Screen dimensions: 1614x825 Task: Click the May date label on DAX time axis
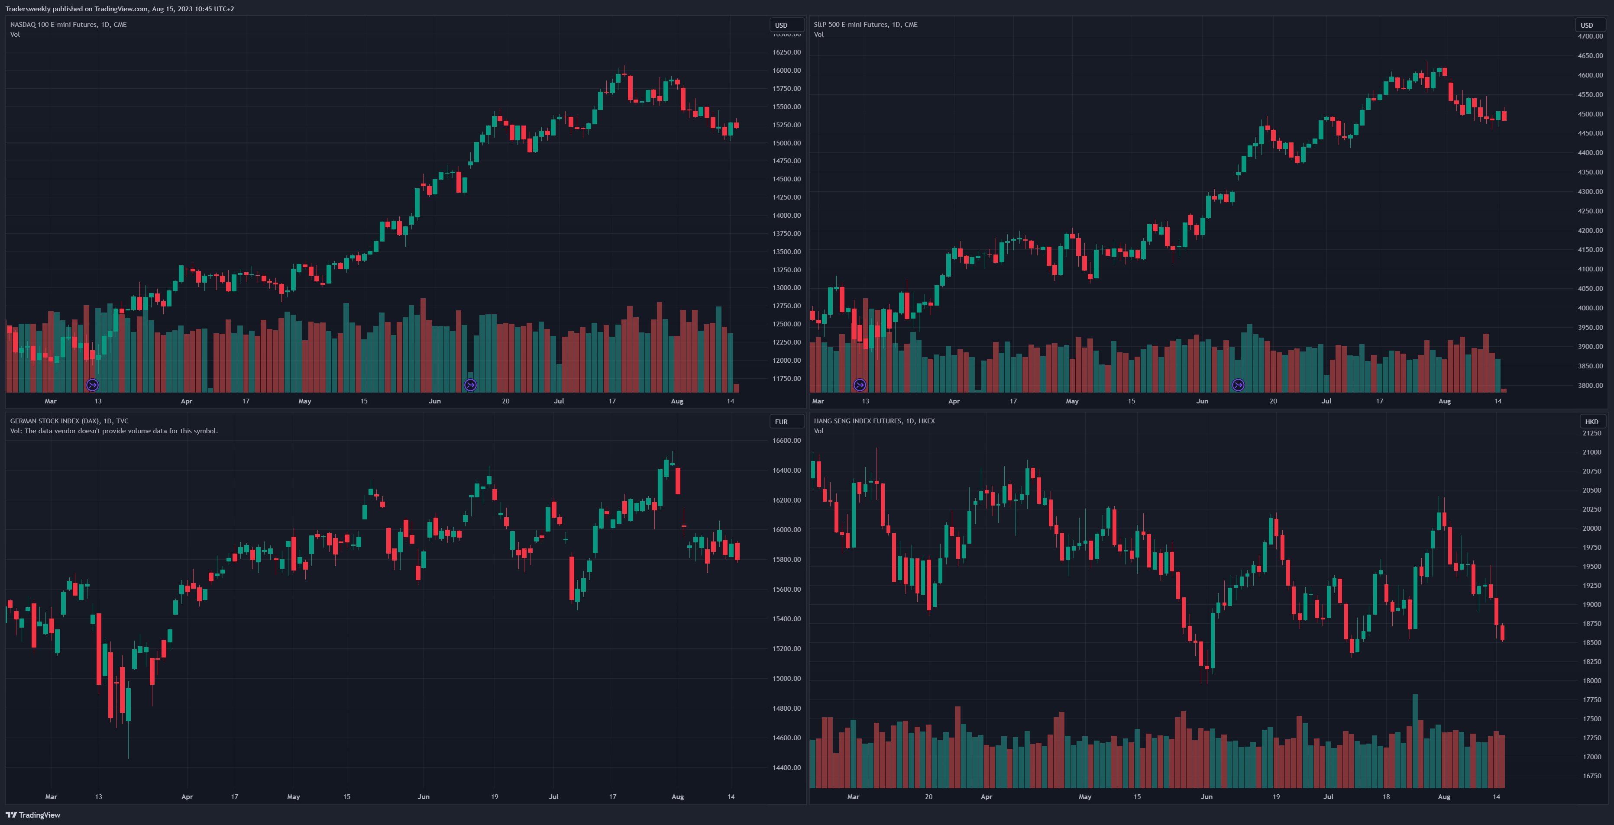coord(293,797)
